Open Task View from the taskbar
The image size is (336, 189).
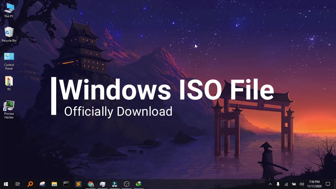click(x=18, y=184)
